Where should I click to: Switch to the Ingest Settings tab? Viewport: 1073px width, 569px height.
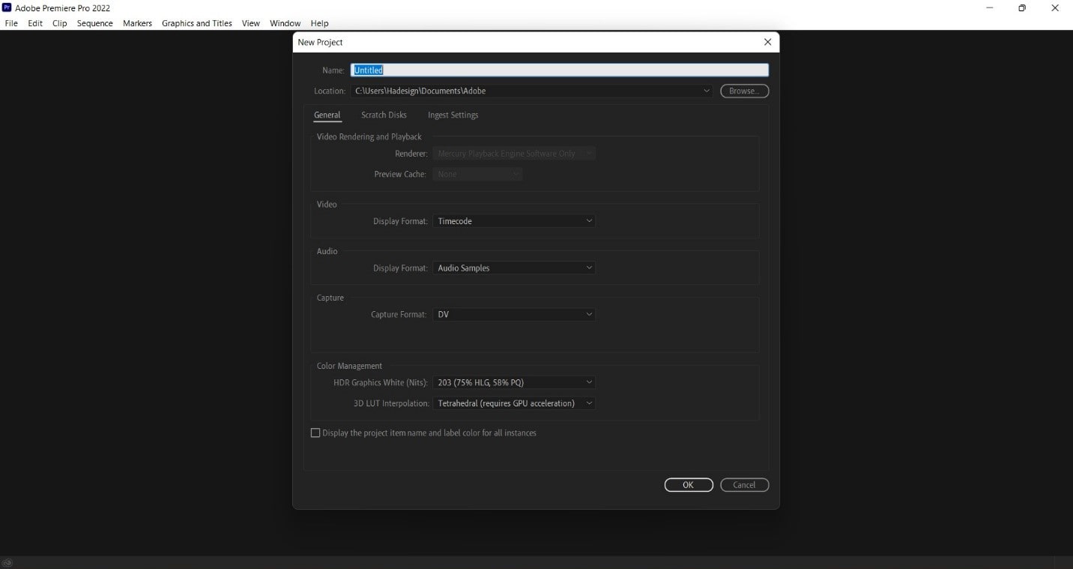tap(453, 115)
